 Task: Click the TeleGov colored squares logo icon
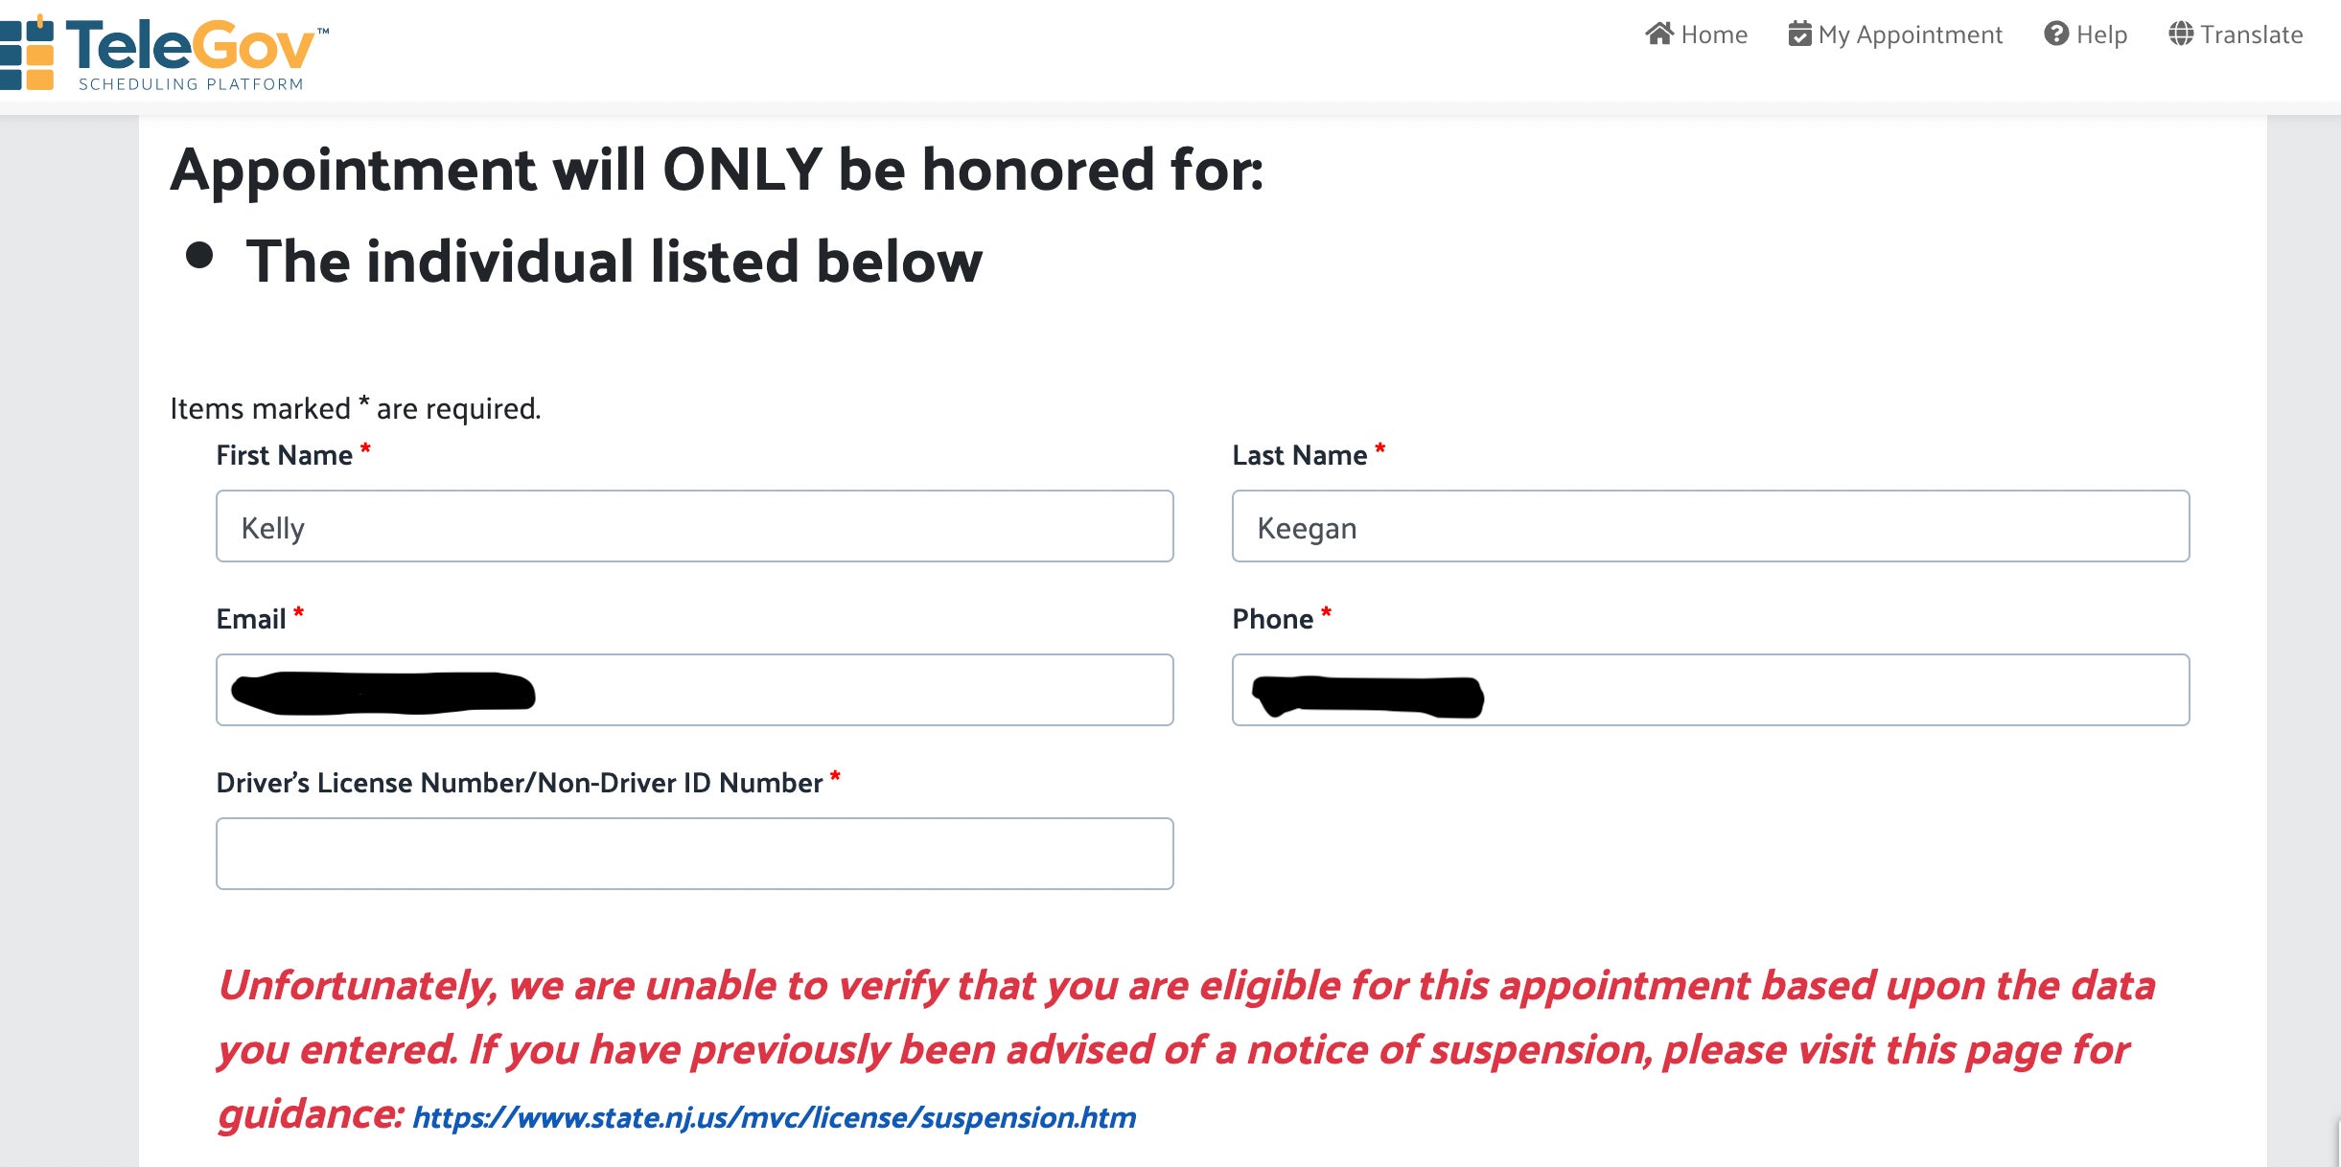tap(27, 54)
